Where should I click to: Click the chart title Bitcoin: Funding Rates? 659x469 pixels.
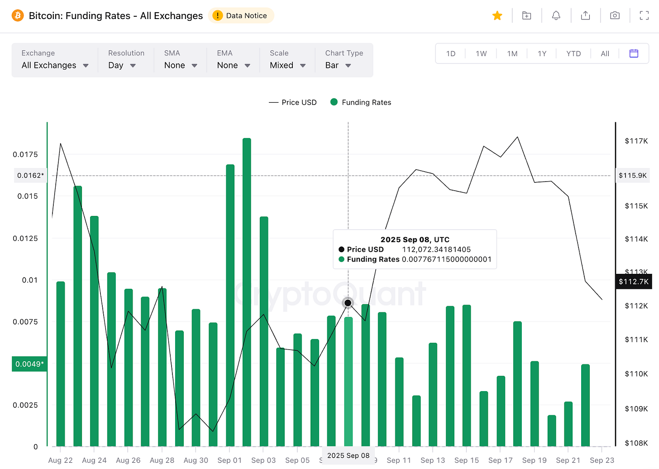click(x=116, y=16)
